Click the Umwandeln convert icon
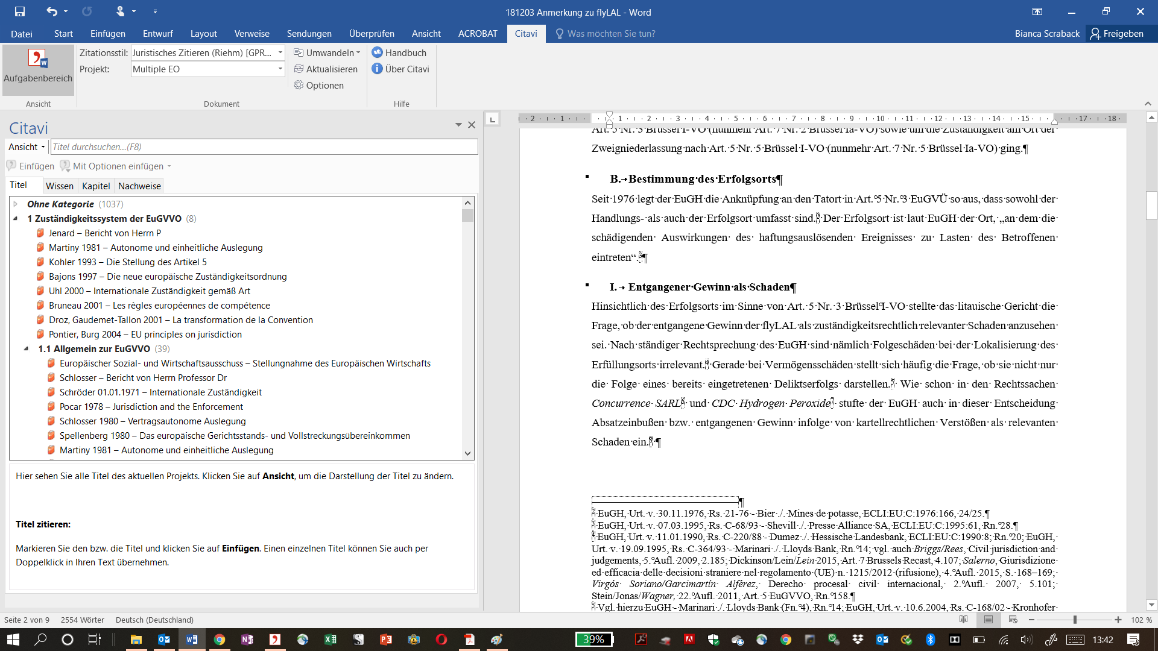Image resolution: width=1158 pixels, height=651 pixels. coord(299,53)
